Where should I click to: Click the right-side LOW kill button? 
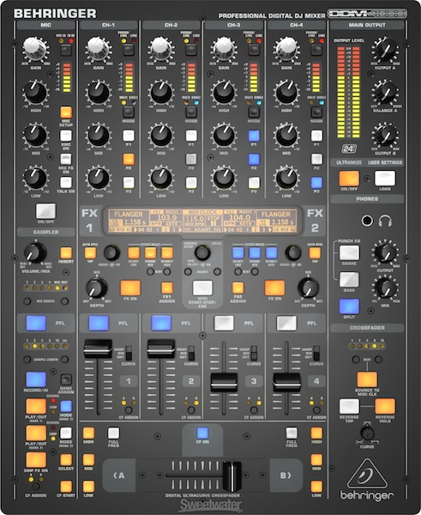316,487
